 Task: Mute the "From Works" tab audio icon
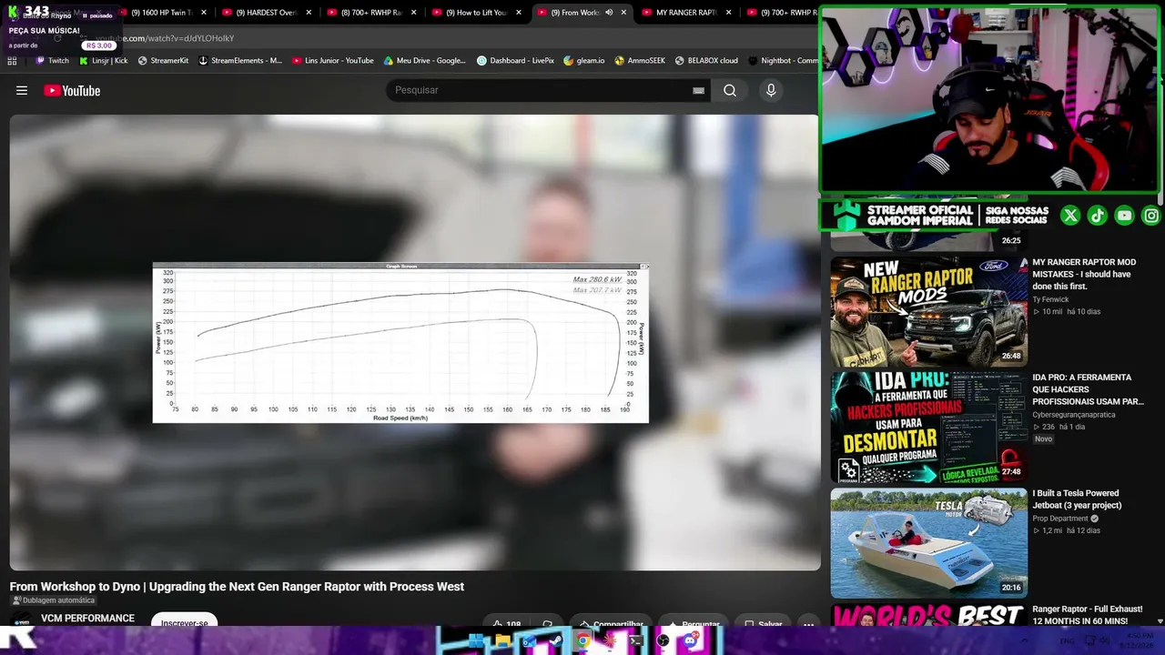609,13
